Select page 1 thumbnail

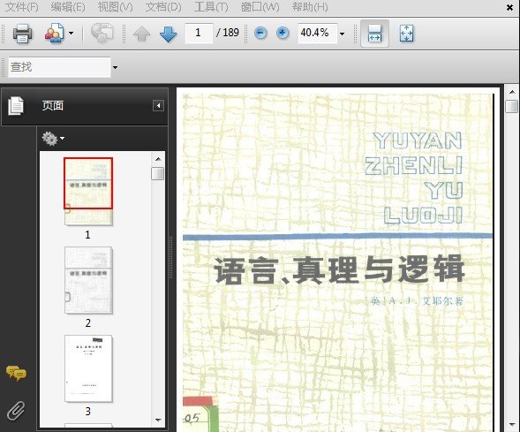tap(88, 192)
